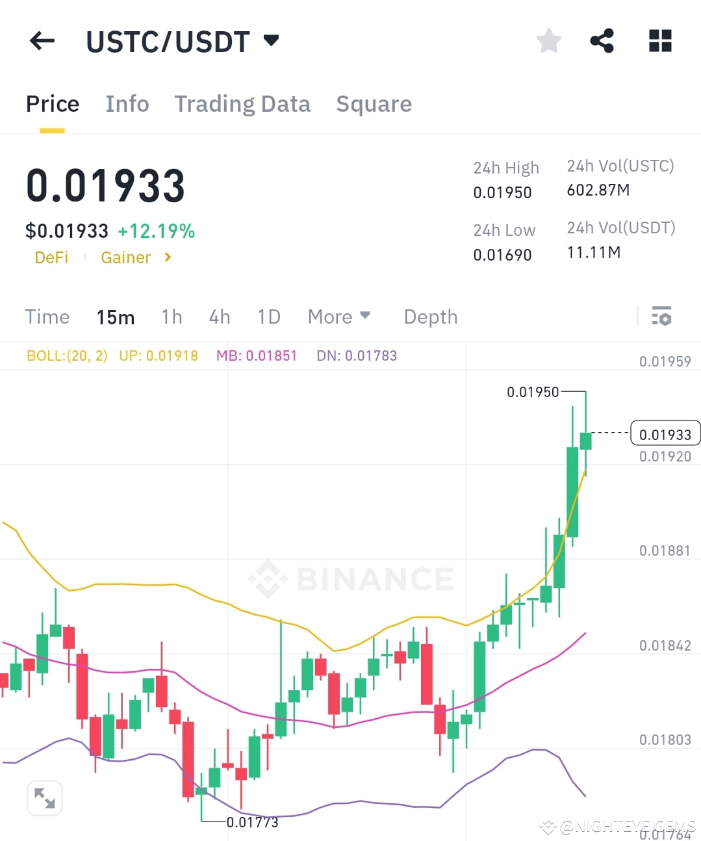Click the current price marker 0.01933
701x841 pixels.
[x=665, y=433]
